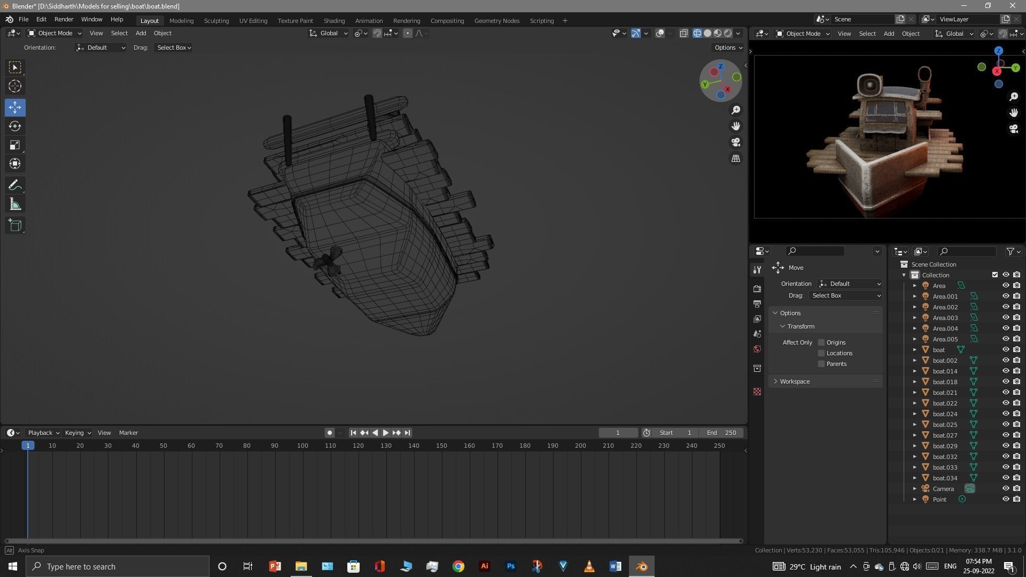
Task: Toggle auto keying record button
Action: coord(330,433)
